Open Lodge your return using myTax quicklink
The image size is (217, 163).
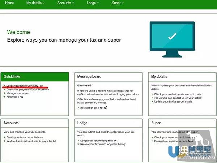25,86
